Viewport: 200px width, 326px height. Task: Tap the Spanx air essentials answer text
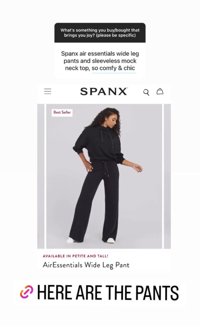[100, 61]
